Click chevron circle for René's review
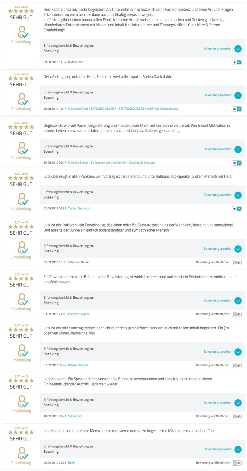Image resolution: width=247 pixels, height=471 pixels. click(238, 450)
